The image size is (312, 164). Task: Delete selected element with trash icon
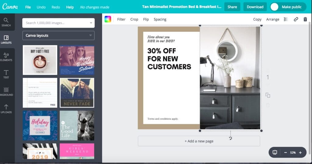pos(305,19)
